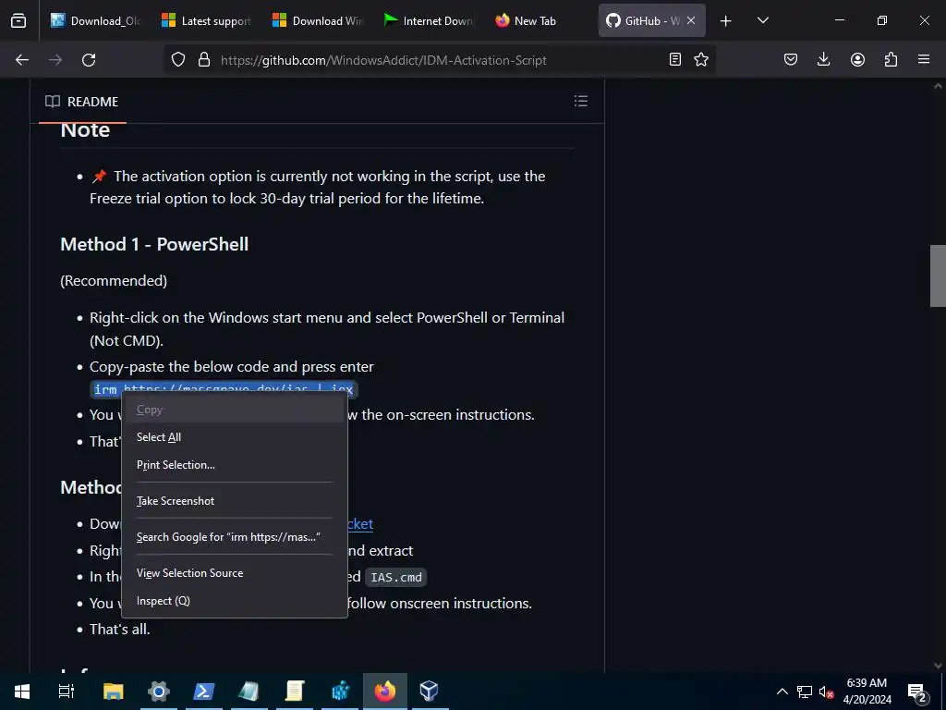
Task: Open the extensions puzzle icon
Action: pos(891,59)
